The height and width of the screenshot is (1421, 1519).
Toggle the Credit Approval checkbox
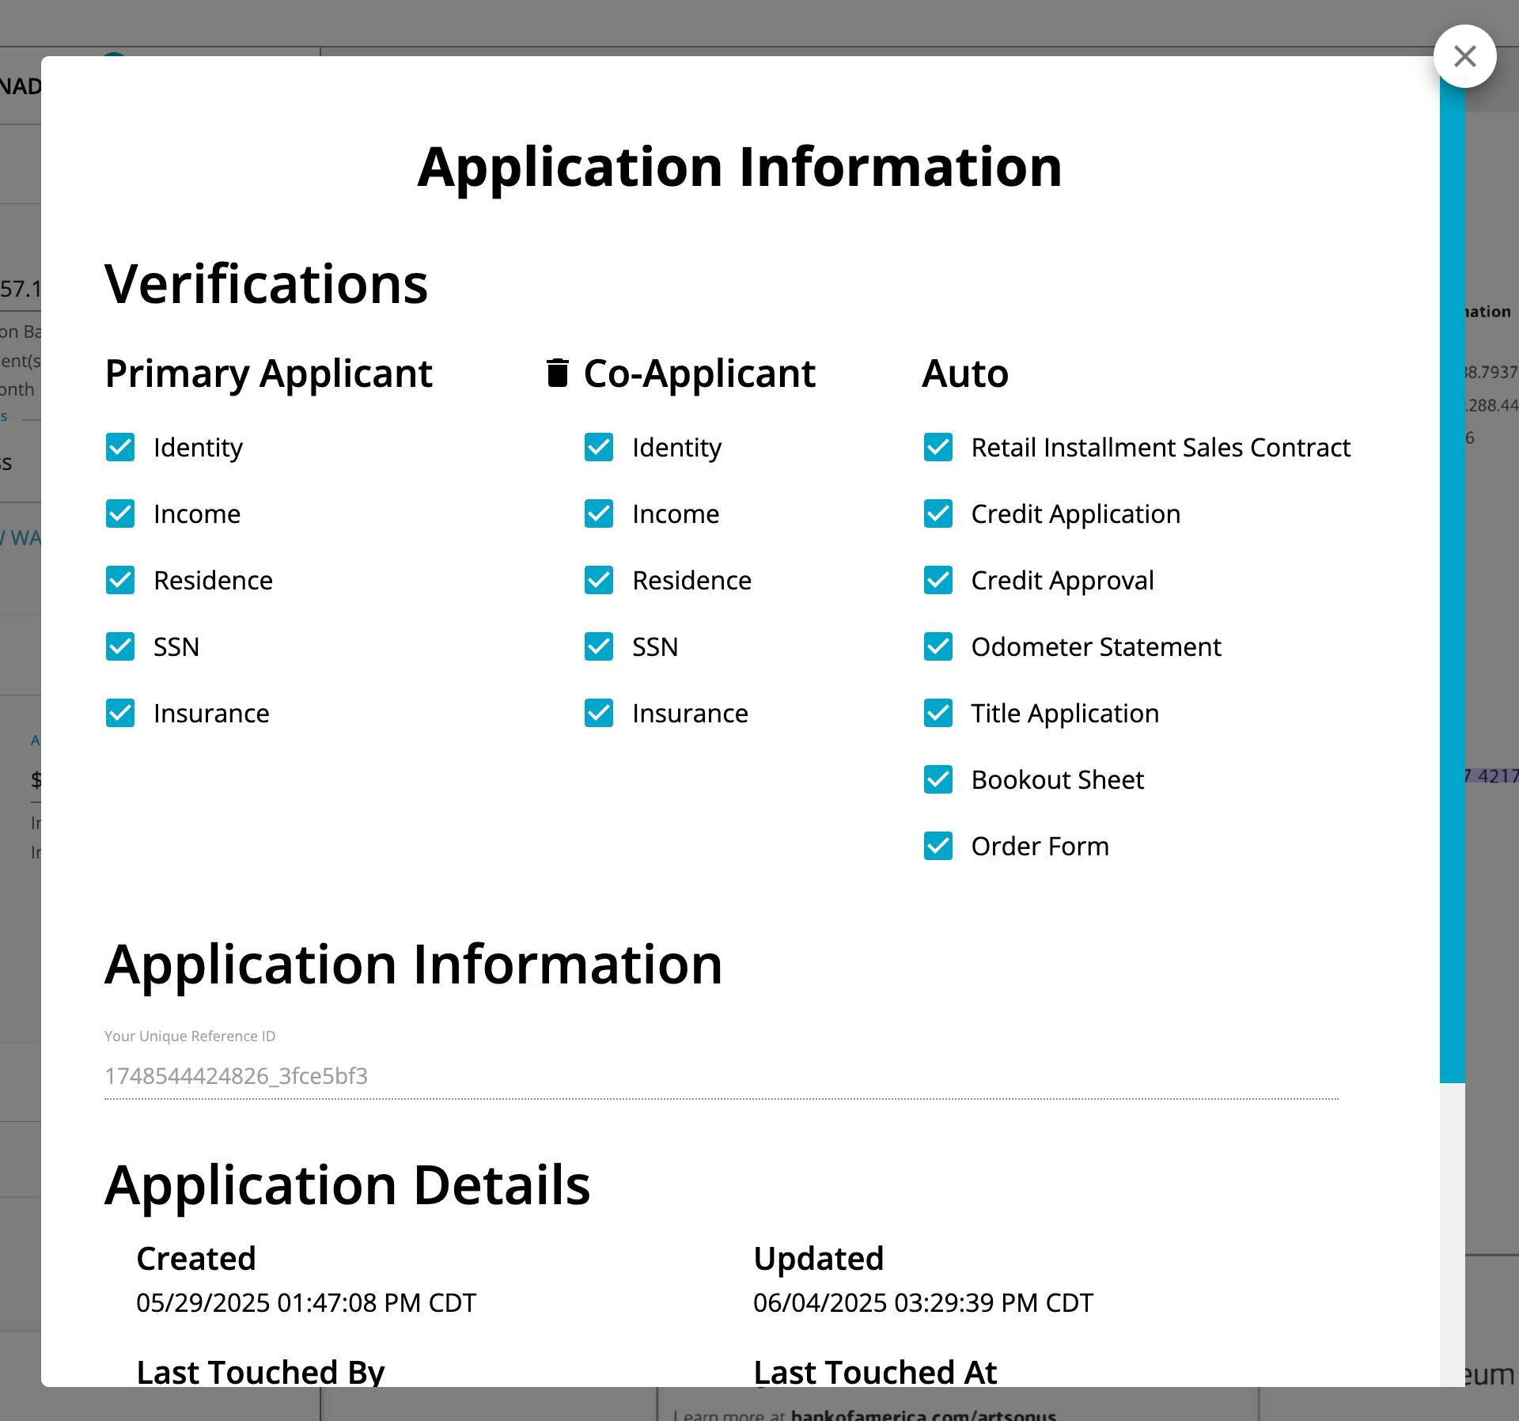(x=938, y=581)
